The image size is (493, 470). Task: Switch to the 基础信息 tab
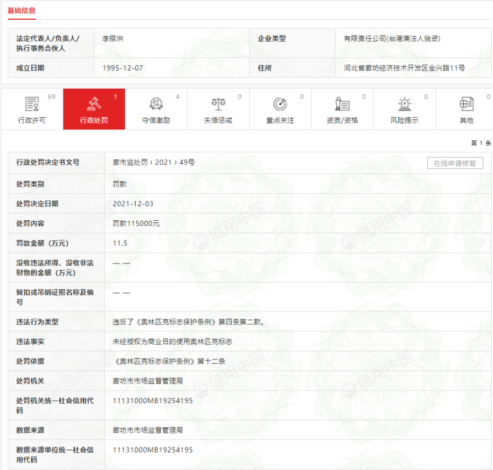[21, 11]
